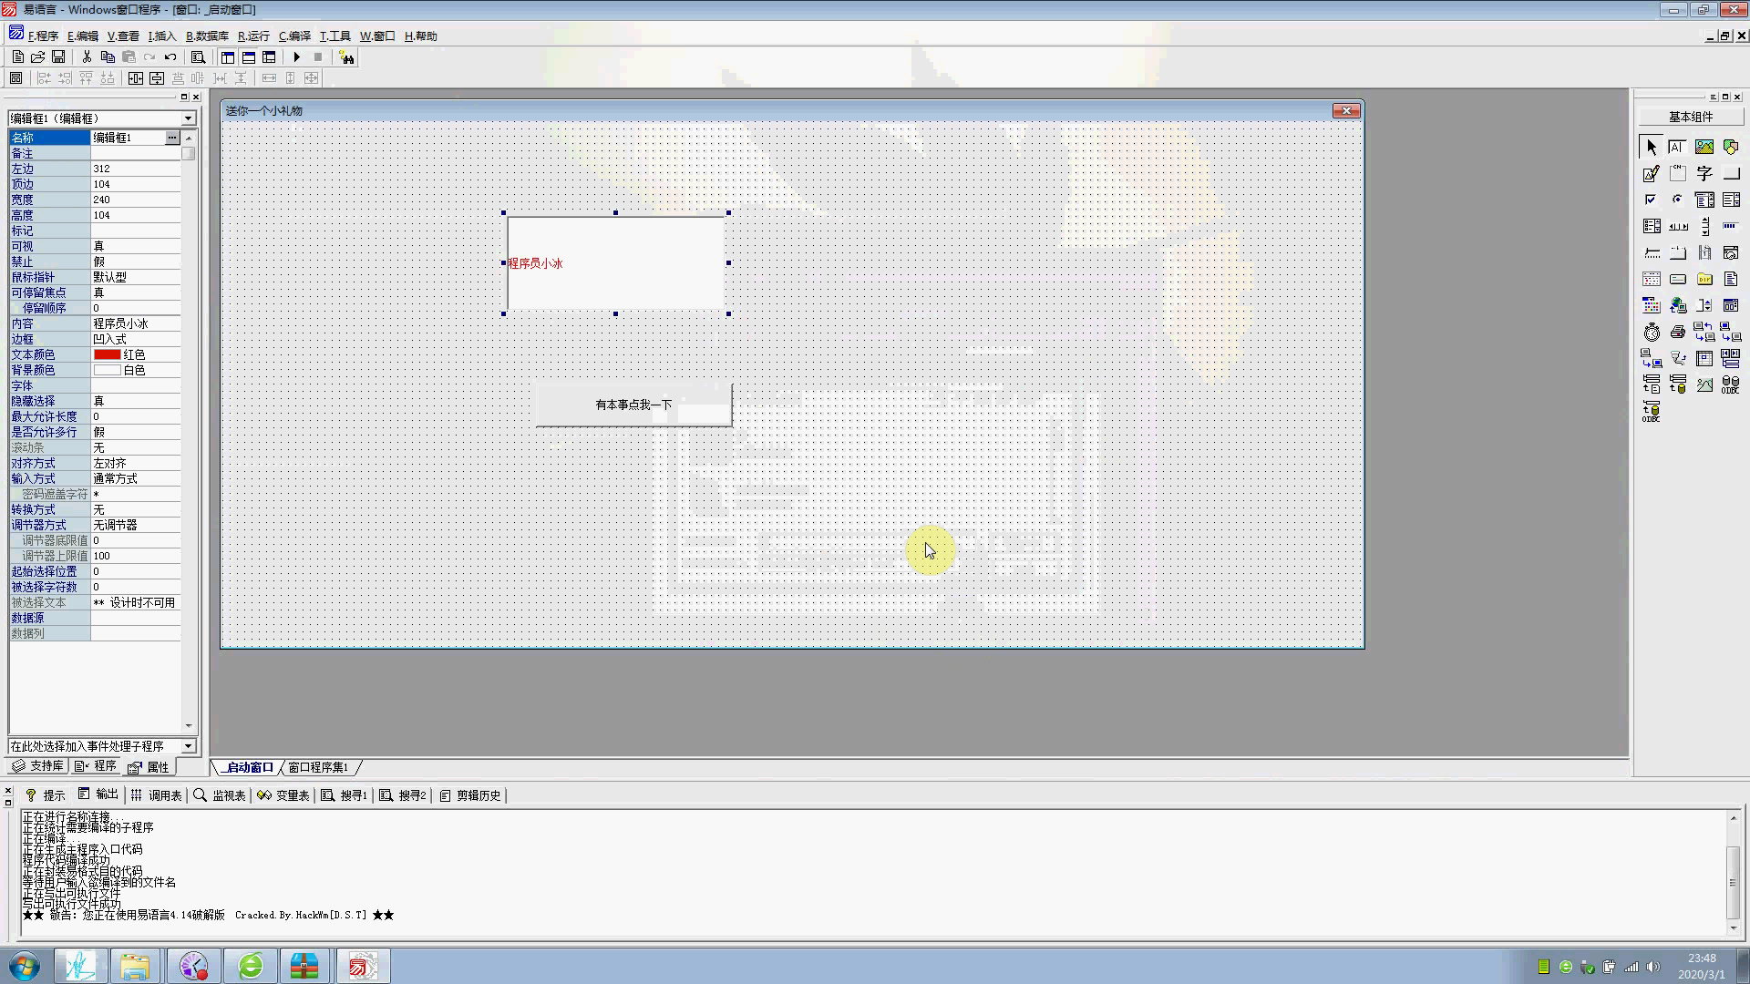Click the Run program play icon
This screenshot has width=1750, height=984.
(296, 57)
